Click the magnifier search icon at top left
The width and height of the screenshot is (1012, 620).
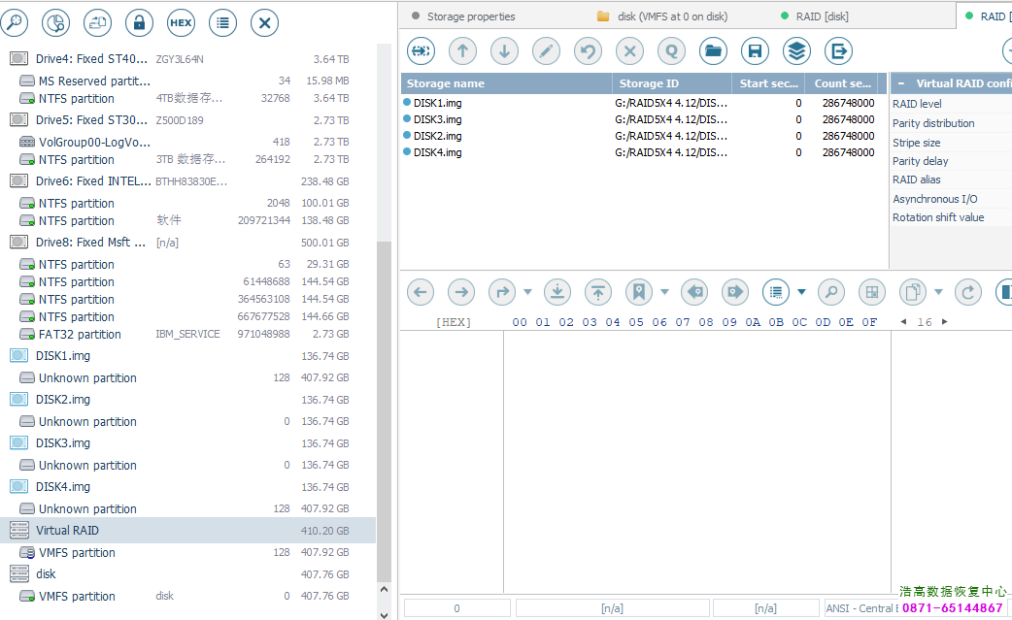click(15, 22)
